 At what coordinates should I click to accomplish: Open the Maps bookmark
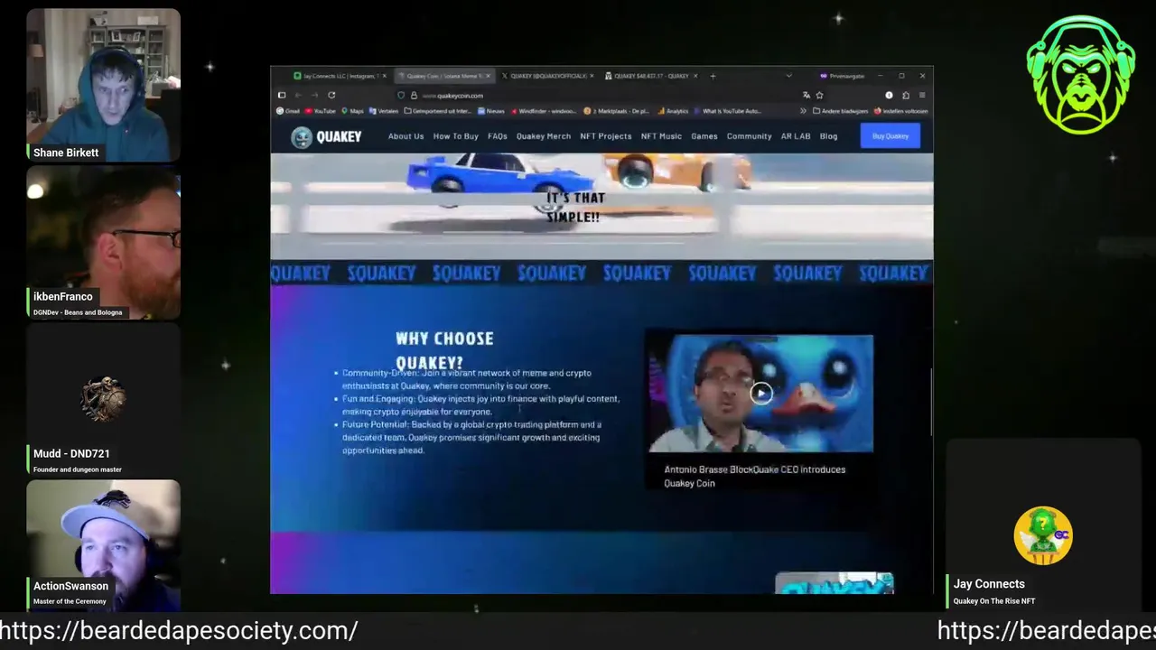[352, 111]
